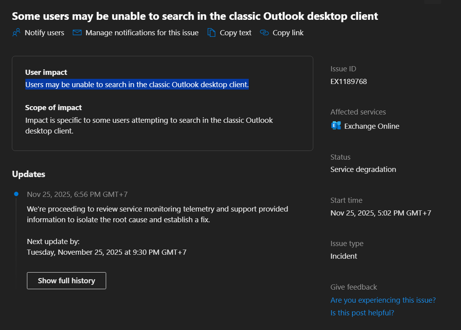Click the 'Start time' label

point(346,200)
